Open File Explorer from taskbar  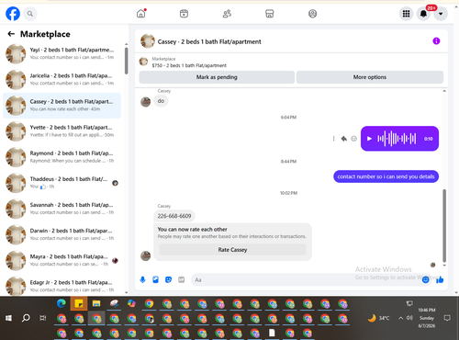point(96,303)
